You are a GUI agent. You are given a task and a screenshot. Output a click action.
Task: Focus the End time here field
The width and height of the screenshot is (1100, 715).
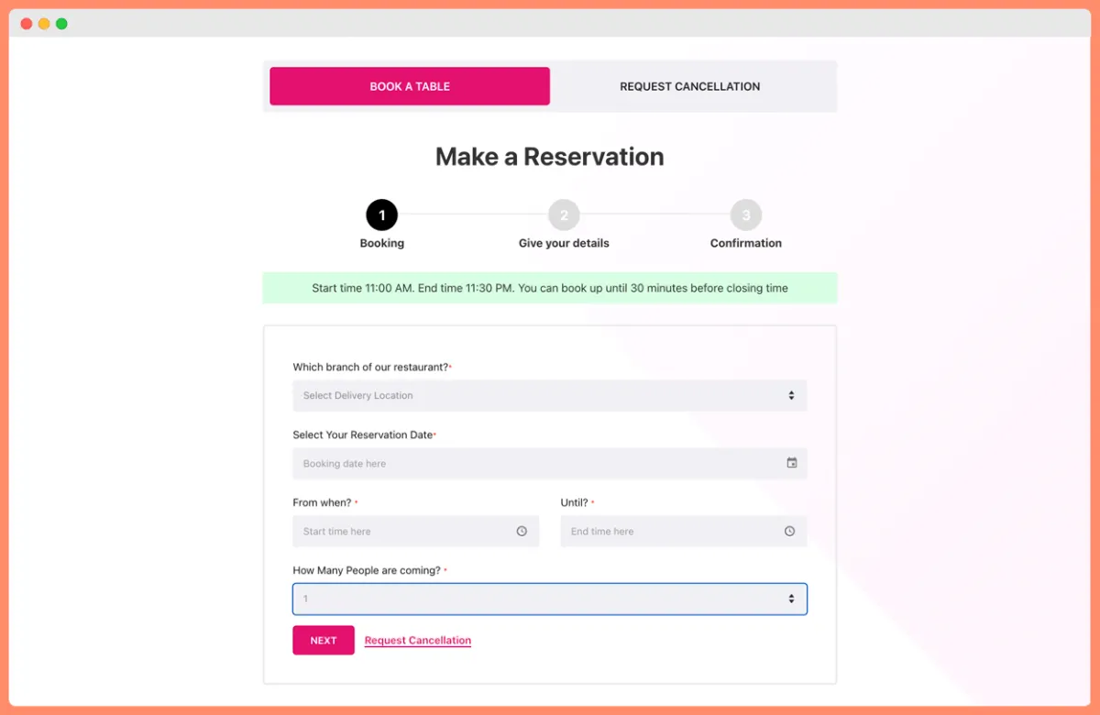coord(684,531)
